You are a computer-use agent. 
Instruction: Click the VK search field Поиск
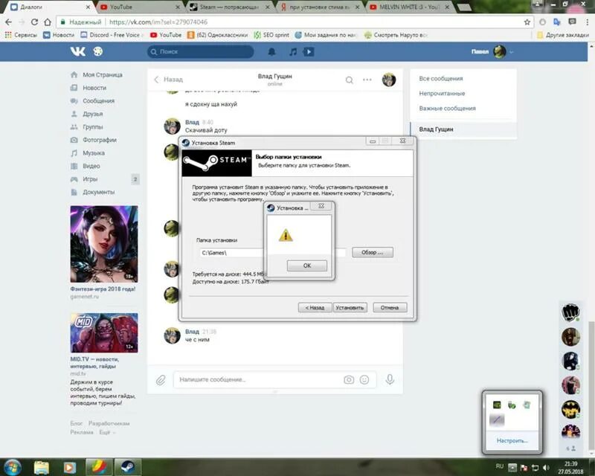[200, 51]
